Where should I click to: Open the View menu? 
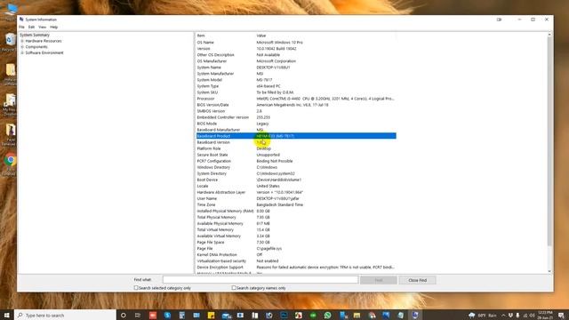click(x=42, y=28)
